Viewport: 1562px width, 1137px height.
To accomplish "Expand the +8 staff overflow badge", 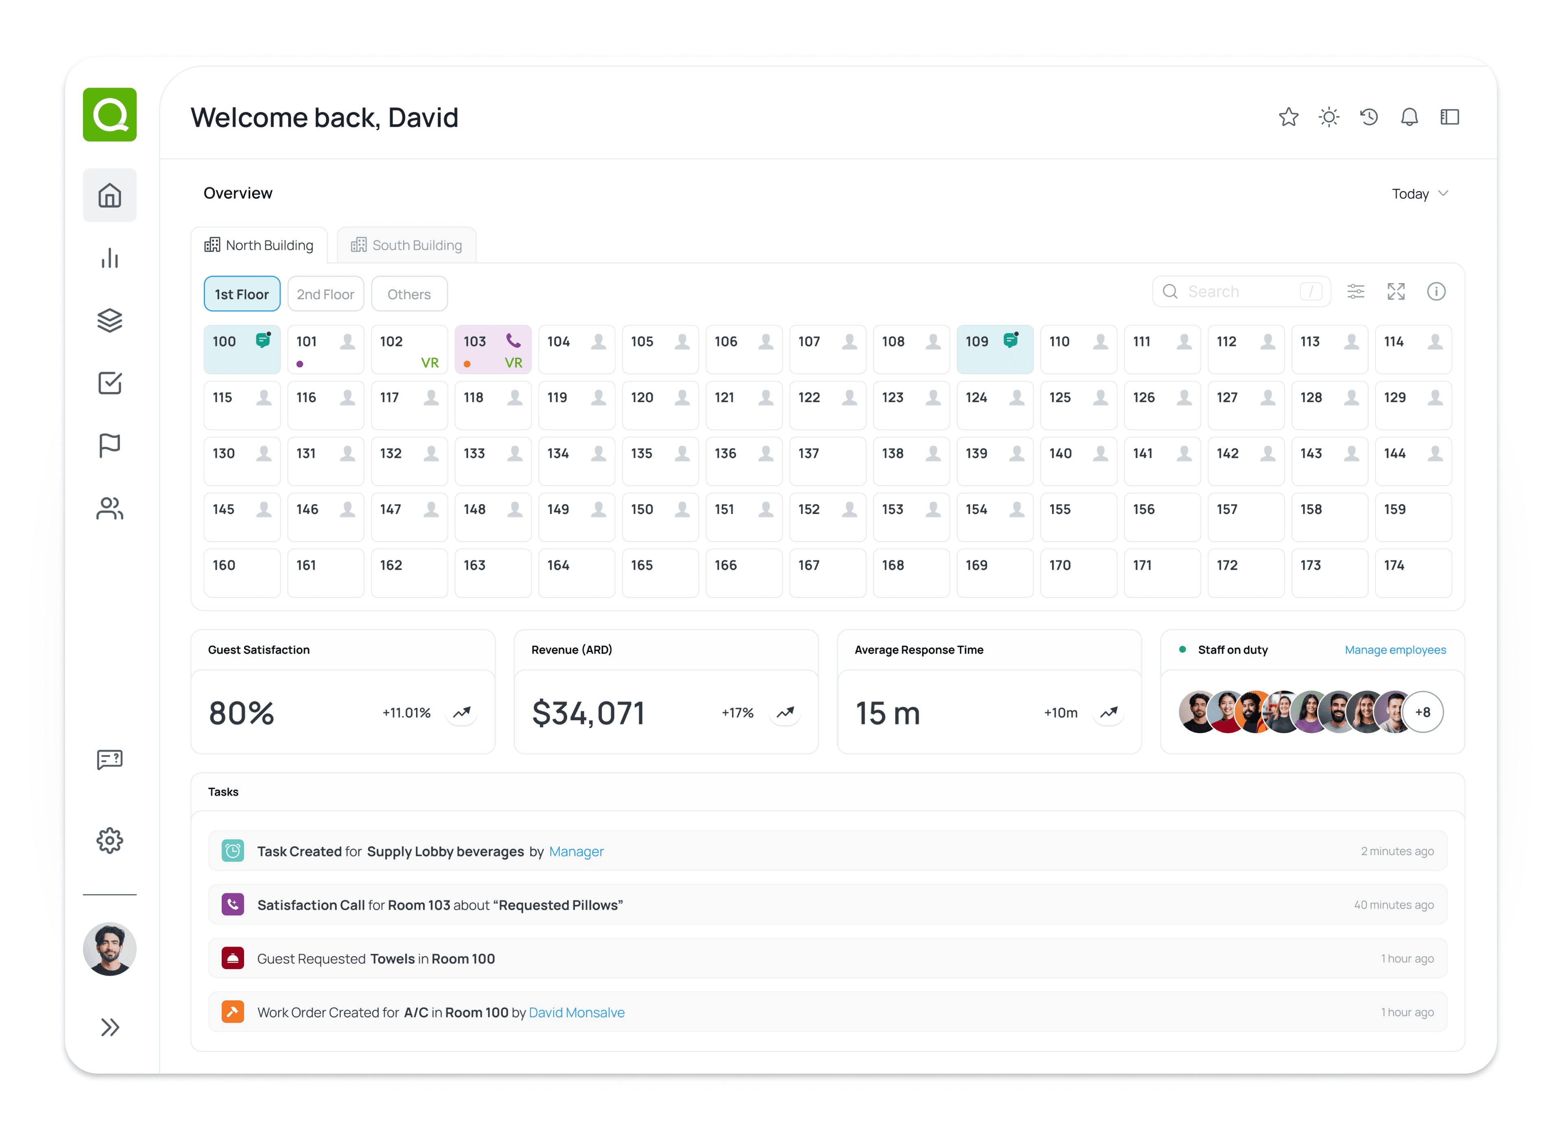I will point(1422,712).
